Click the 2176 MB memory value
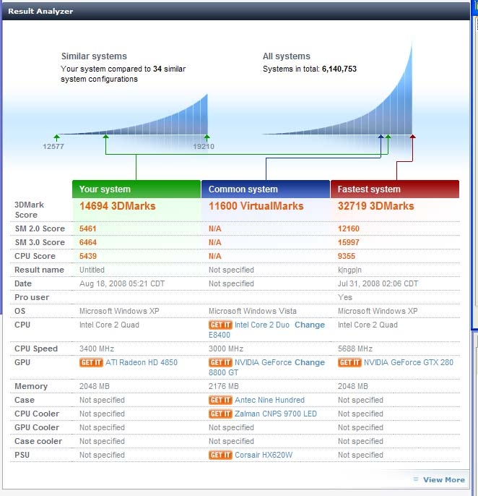The width and height of the screenshot is (478, 496). (223, 386)
